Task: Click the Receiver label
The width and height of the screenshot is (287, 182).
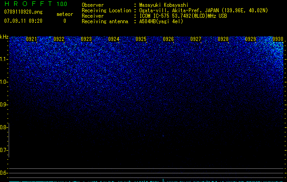Action: point(93,16)
